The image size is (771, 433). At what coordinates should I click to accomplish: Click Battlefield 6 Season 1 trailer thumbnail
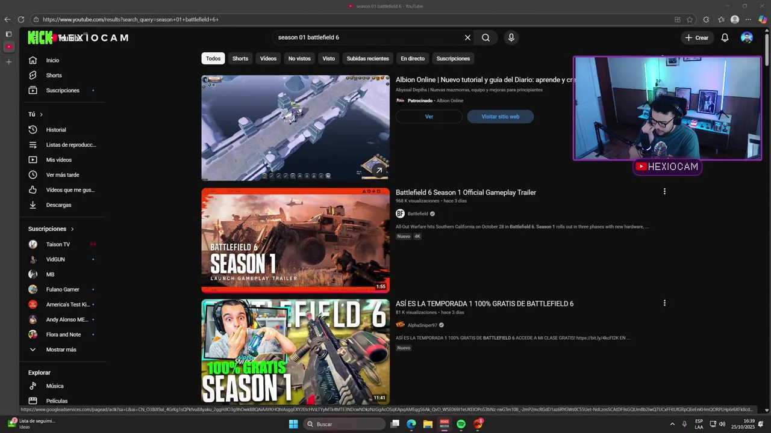(x=295, y=241)
